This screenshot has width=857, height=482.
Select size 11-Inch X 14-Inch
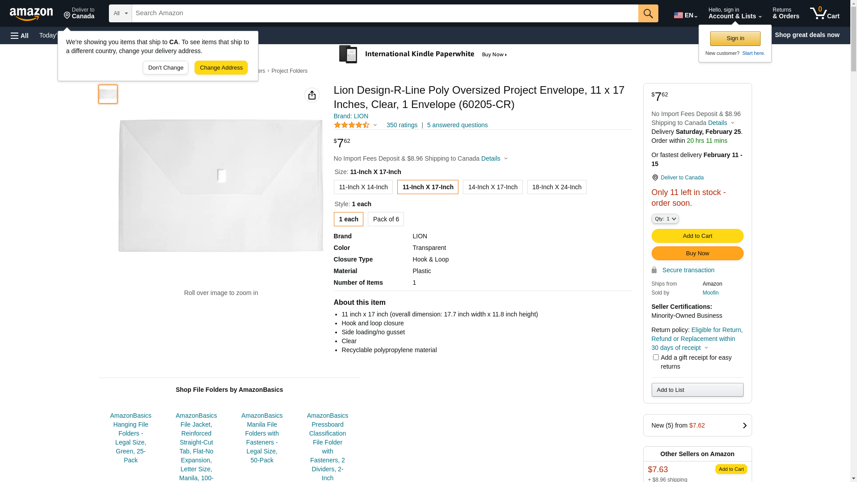tap(363, 187)
